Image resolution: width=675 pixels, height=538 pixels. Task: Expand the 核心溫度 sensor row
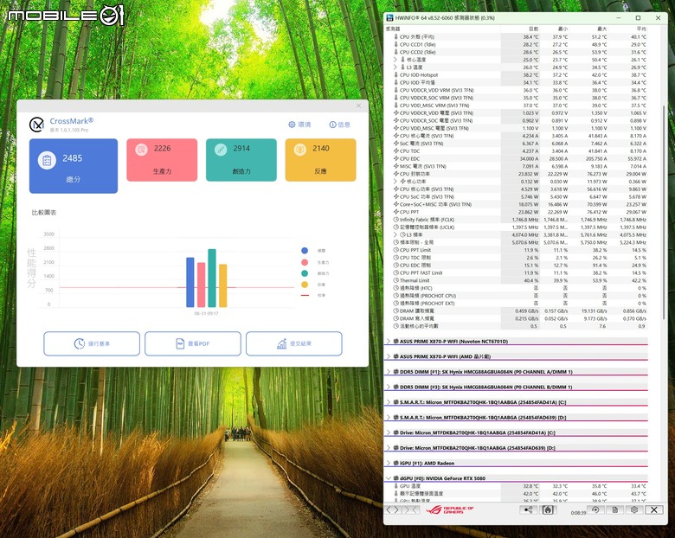395,60
